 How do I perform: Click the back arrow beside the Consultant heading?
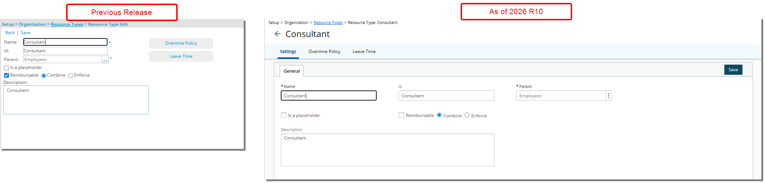pyautogui.click(x=278, y=34)
